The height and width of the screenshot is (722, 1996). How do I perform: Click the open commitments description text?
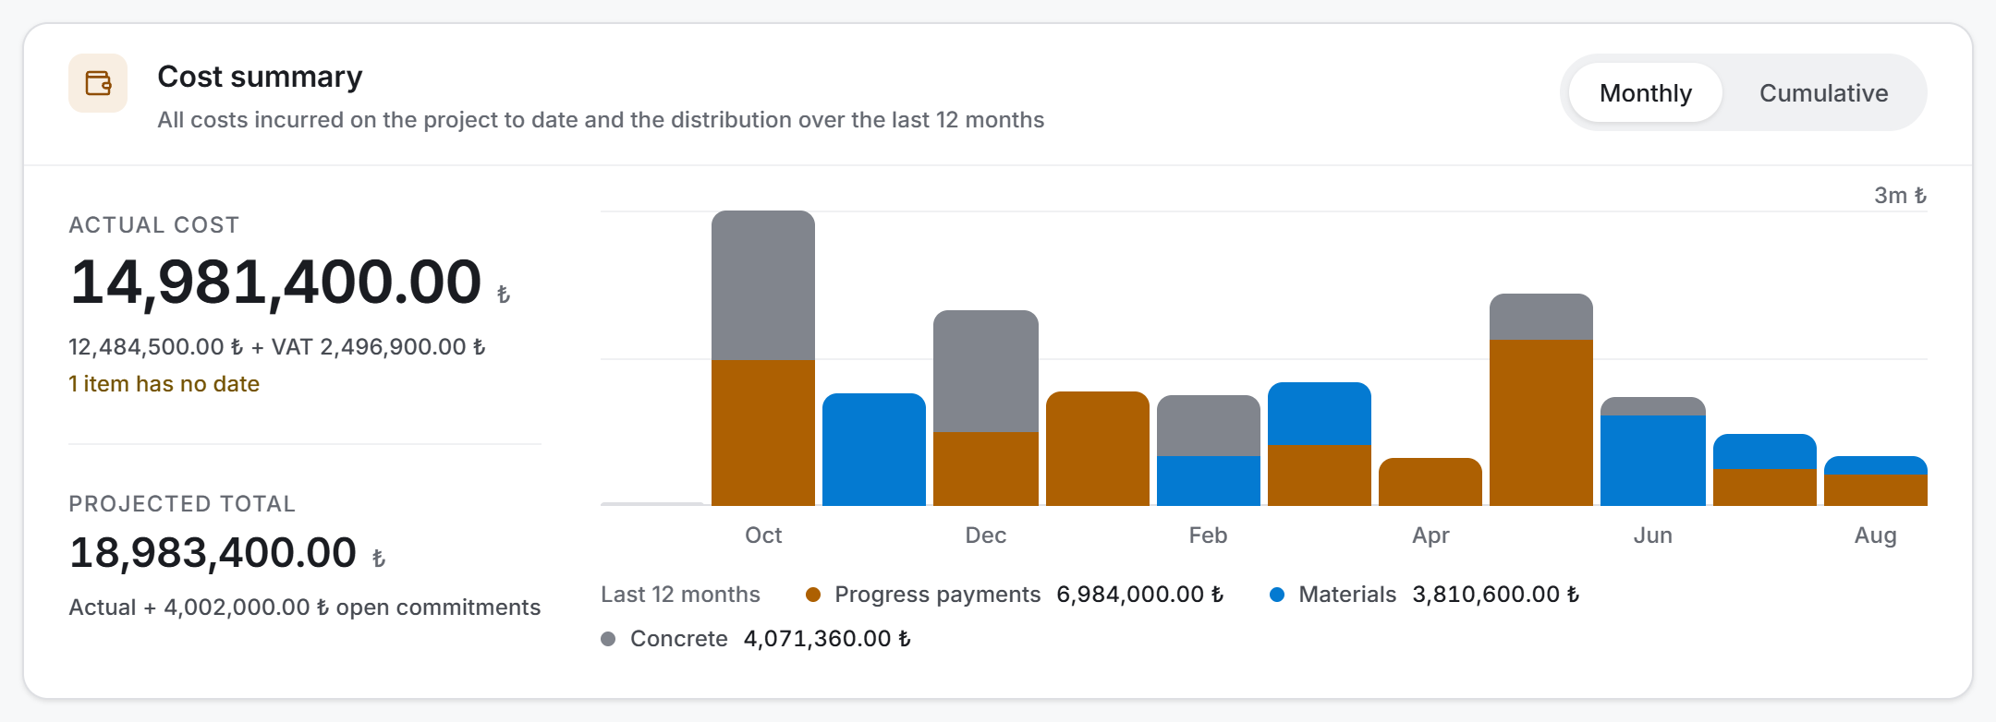305,608
